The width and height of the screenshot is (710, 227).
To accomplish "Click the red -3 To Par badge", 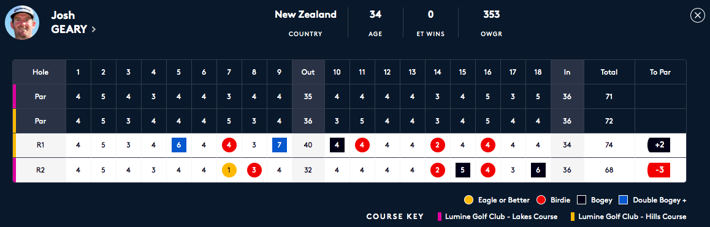I will 659,170.
